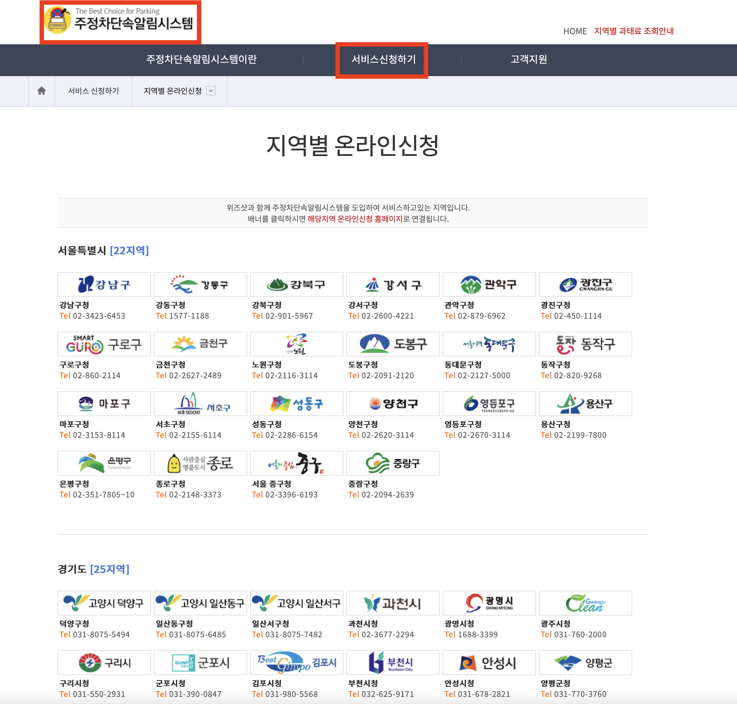Open the 강남구 district banner
The width and height of the screenshot is (737, 704).
click(x=104, y=284)
